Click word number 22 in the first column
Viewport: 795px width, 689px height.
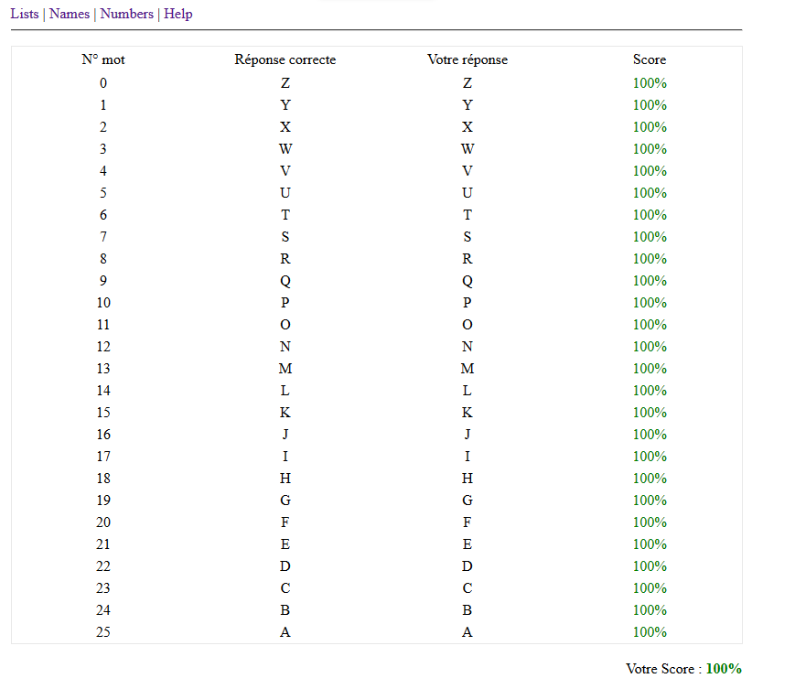pos(103,566)
